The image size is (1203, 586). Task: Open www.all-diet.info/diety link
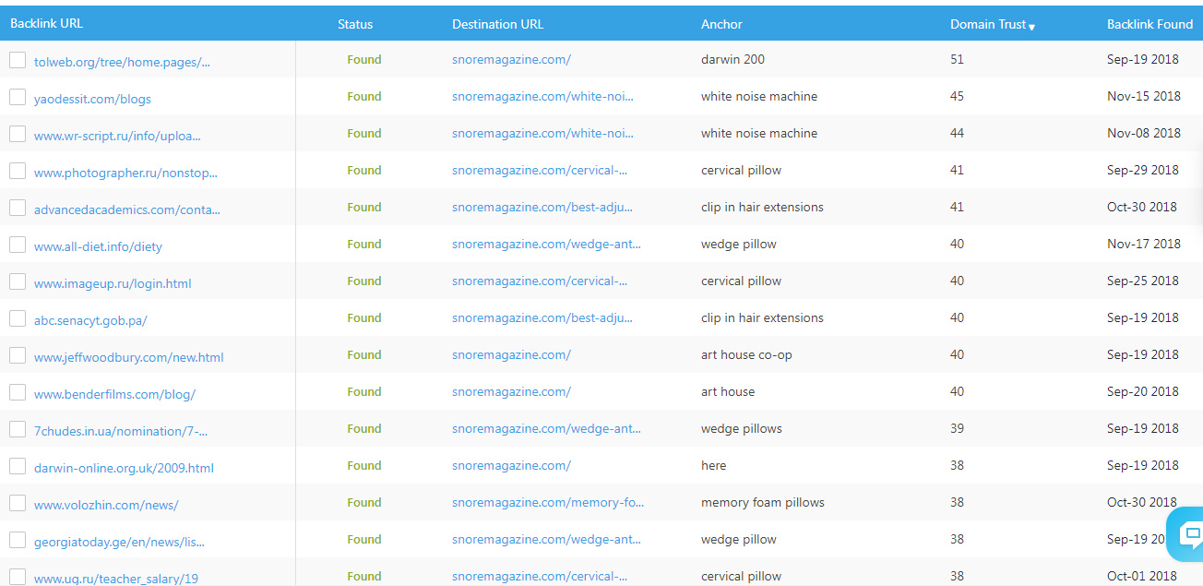click(x=98, y=246)
